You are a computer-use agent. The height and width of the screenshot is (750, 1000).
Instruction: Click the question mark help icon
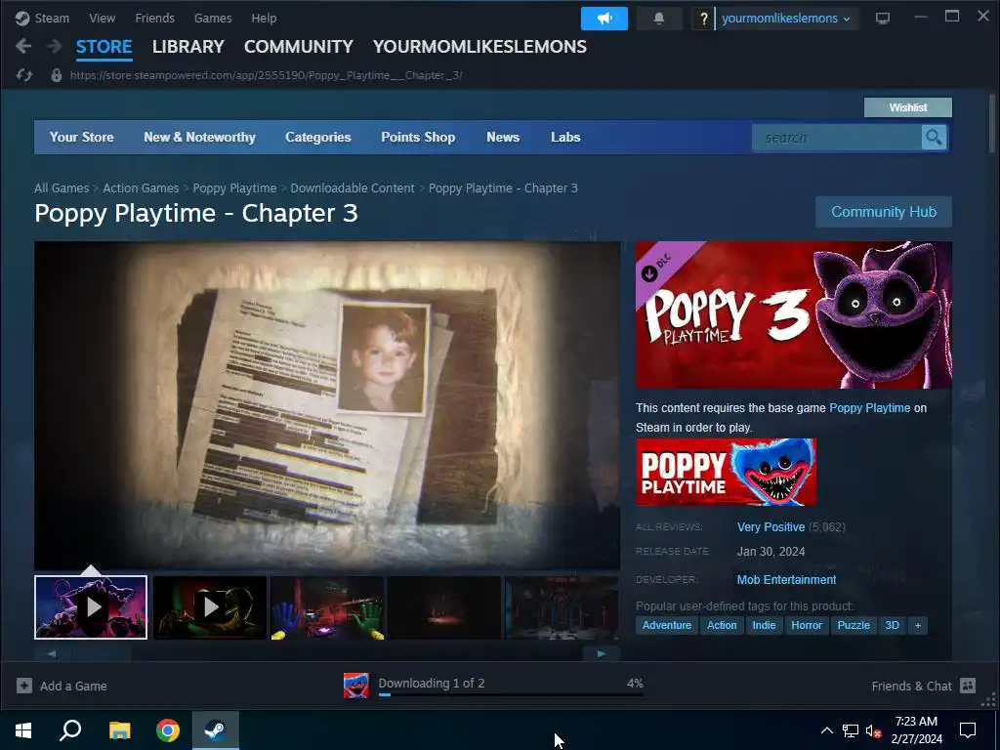coord(703,19)
